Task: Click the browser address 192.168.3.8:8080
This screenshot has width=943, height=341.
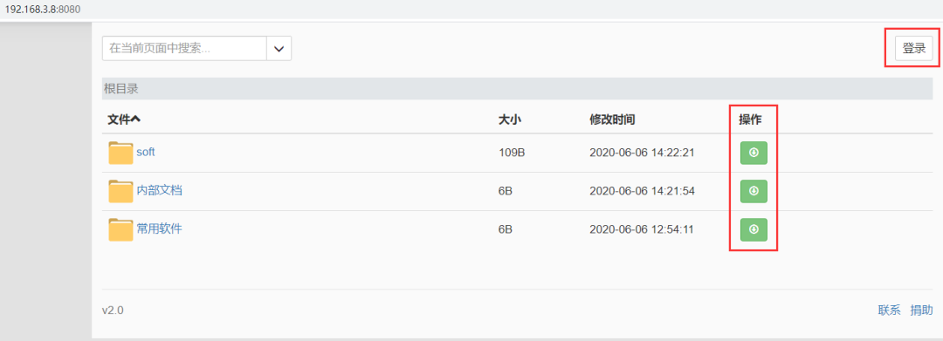Action: (x=42, y=10)
